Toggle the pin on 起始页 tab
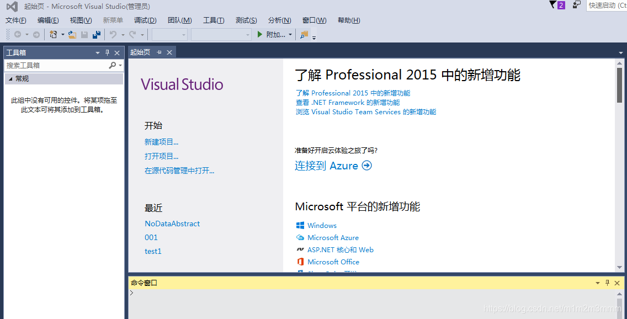 tap(159, 52)
